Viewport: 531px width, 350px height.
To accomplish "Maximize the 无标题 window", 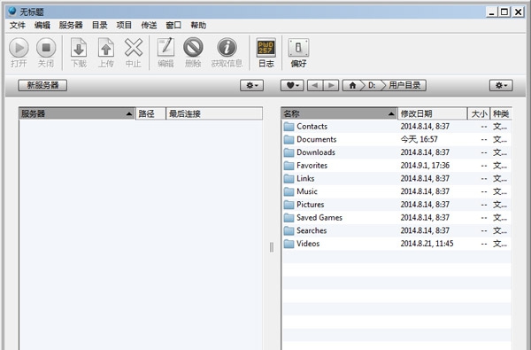I will pos(504,12).
